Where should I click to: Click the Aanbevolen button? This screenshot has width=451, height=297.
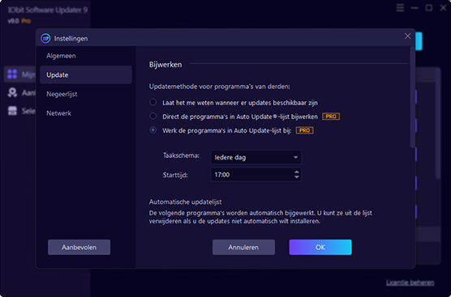[79, 248]
